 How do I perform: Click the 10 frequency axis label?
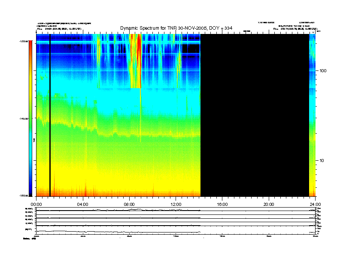322,161
